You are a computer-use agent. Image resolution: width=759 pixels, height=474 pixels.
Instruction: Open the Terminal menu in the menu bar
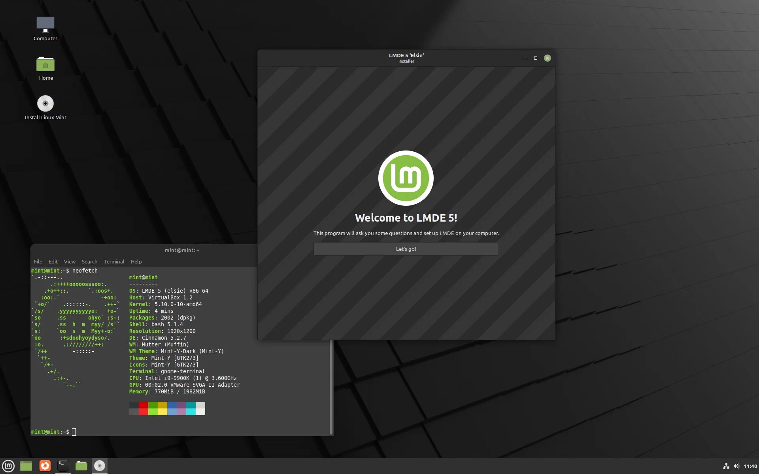114,262
